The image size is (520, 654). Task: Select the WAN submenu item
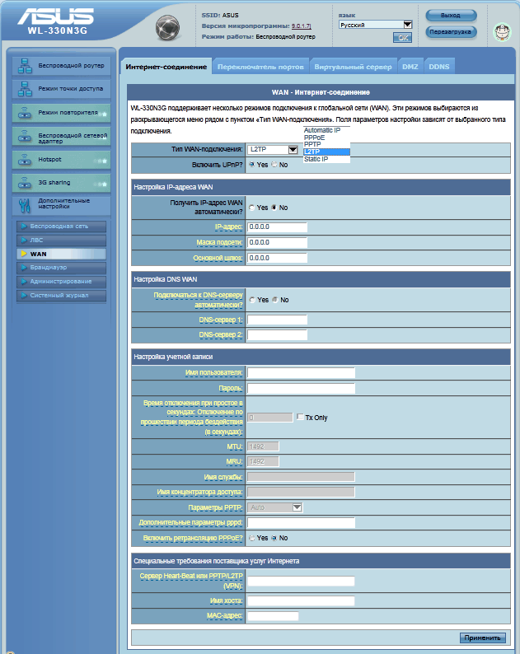click(61, 254)
